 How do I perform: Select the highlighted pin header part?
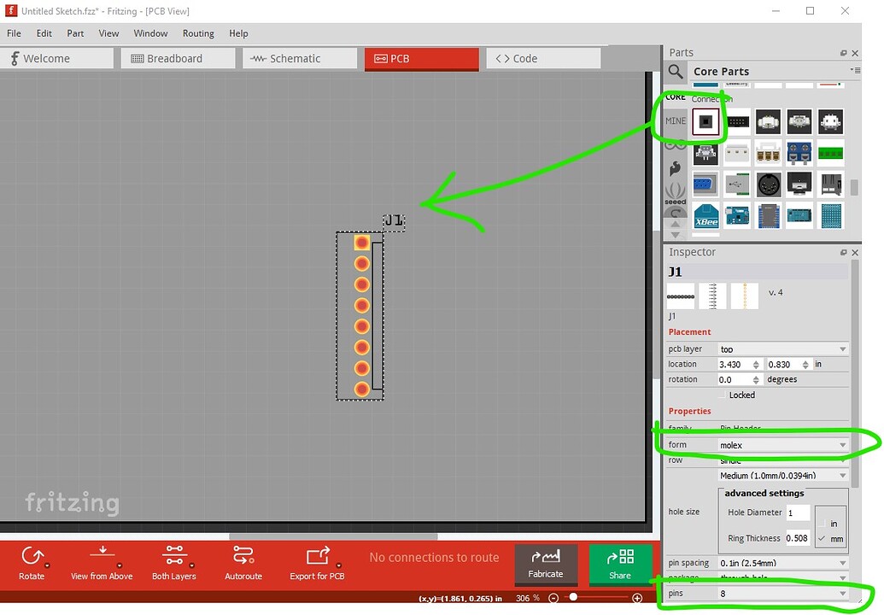pyautogui.click(x=705, y=121)
